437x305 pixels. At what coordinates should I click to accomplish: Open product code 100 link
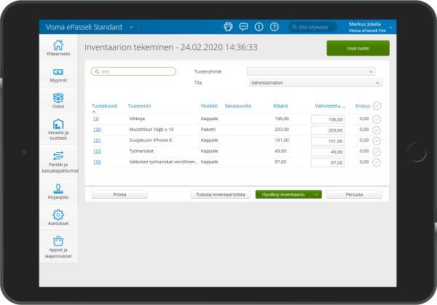coord(97,130)
